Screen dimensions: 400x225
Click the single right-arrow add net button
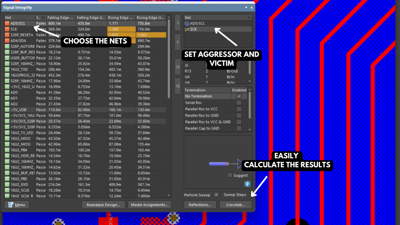coord(178,23)
